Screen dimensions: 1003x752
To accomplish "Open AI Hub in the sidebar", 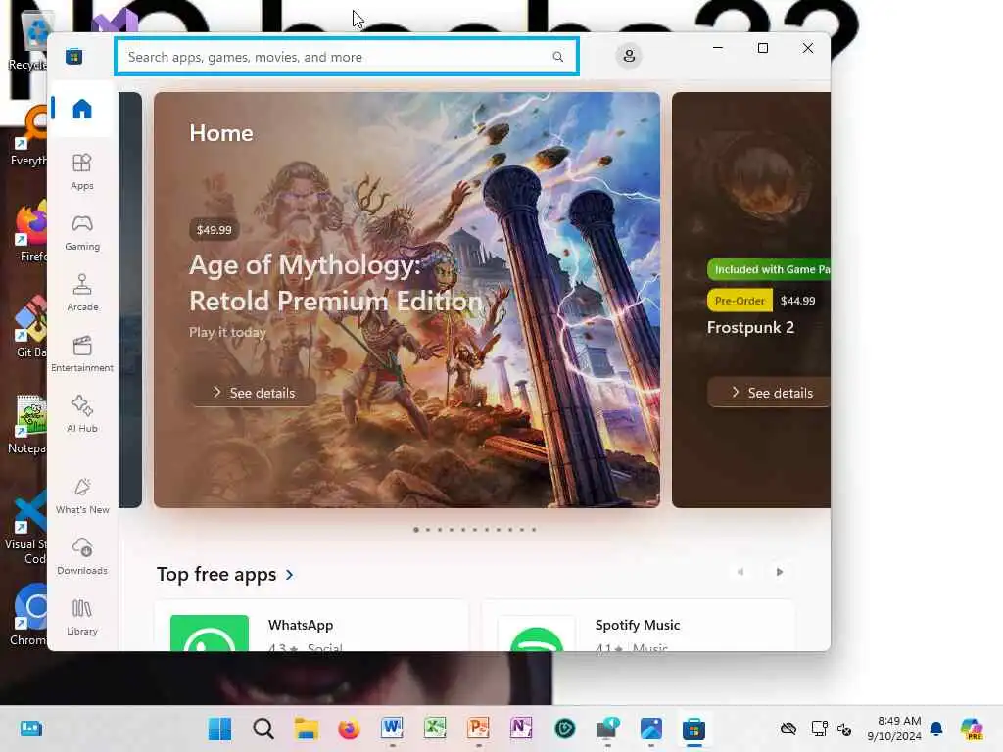I will 82,414.
